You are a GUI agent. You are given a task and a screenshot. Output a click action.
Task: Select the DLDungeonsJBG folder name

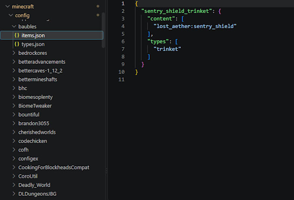[37, 194]
